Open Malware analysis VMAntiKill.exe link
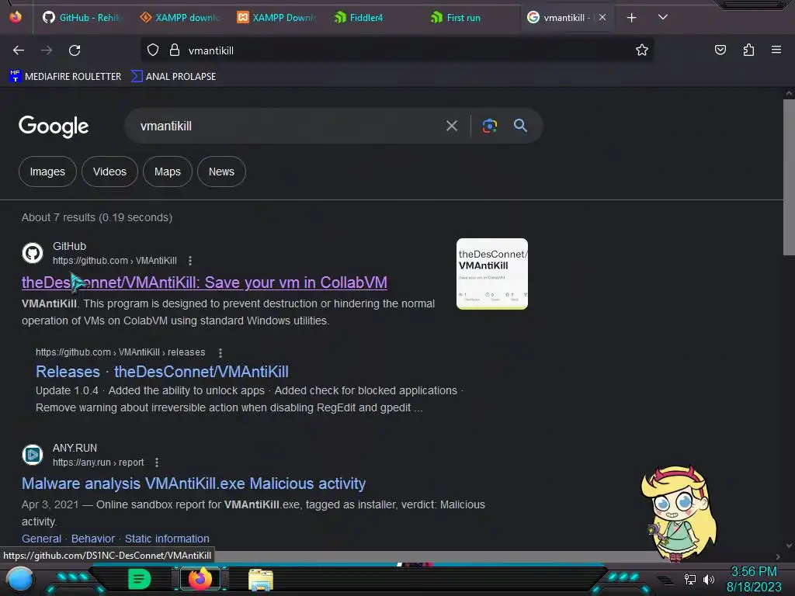The image size is (795, 596). point(193,483)
